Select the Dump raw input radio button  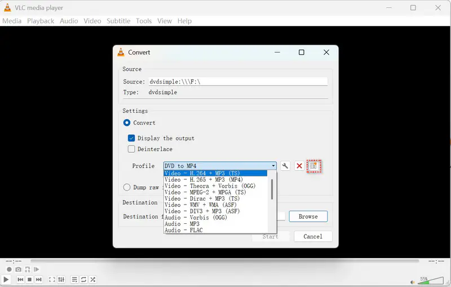click(x=126, y=188)
